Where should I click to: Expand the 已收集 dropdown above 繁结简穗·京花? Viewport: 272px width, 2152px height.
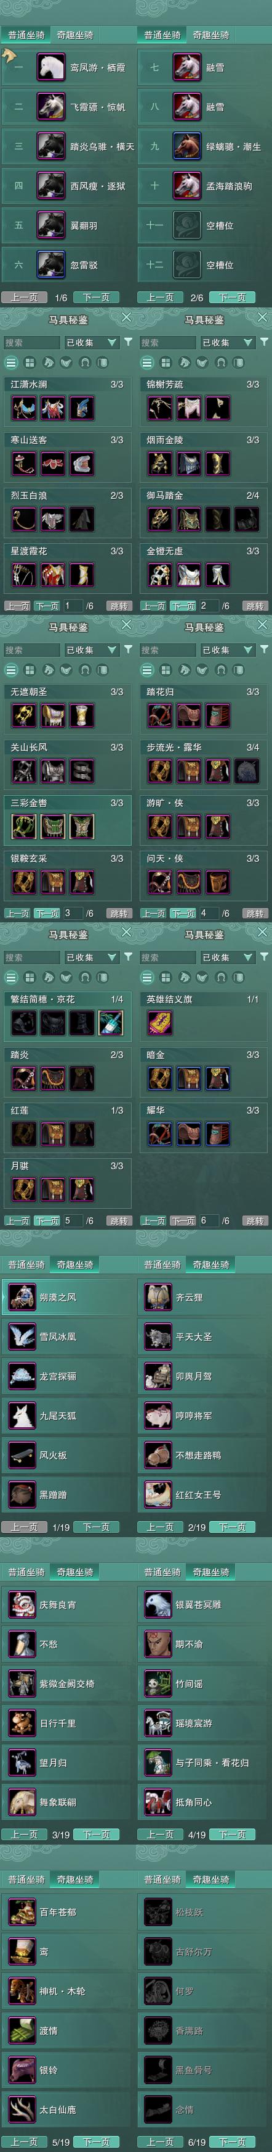(92, 957)
